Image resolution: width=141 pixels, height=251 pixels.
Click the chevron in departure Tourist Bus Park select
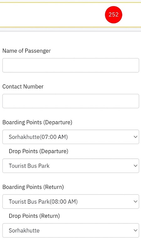[x=135, y=166]
